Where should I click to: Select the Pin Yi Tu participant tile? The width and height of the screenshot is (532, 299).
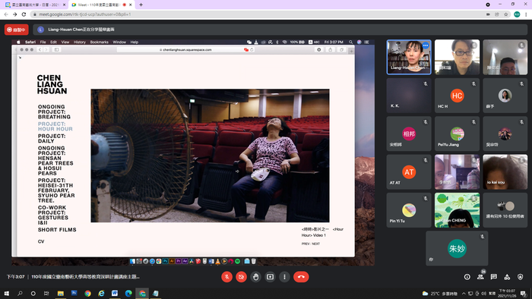tap(409, 210)
